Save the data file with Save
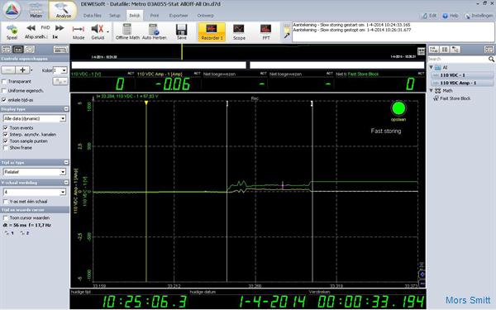The width and height of the screenshot is (496, 310). (x=182, y=31)
